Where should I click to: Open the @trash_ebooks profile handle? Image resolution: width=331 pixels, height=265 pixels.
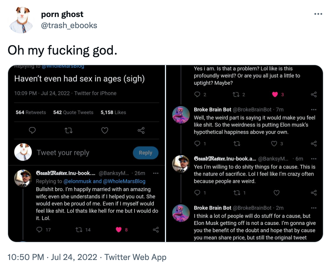pos(69,26)
